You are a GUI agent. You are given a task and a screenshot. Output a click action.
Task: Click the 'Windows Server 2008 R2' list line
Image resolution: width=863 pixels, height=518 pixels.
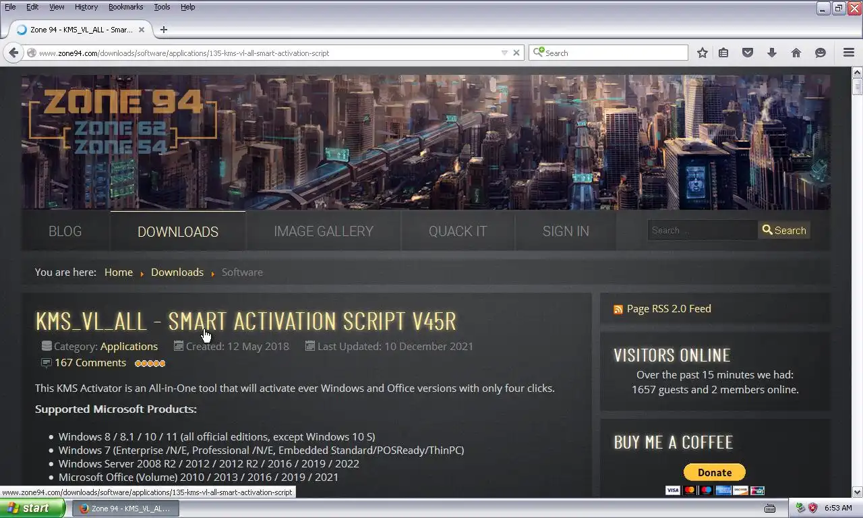pos(209,463)
